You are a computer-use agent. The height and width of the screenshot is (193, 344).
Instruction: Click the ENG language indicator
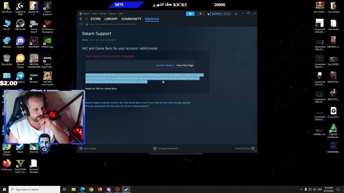320,190
